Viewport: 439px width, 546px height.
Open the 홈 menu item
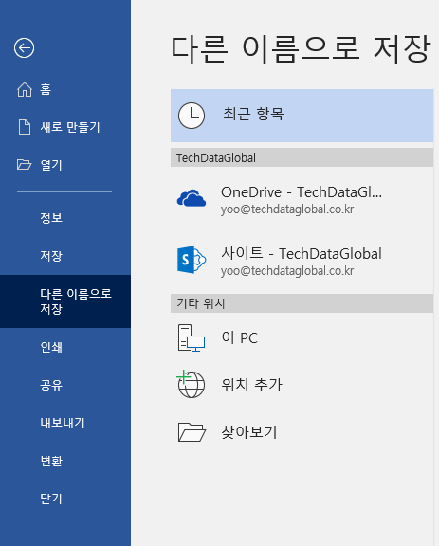[65, 89]
